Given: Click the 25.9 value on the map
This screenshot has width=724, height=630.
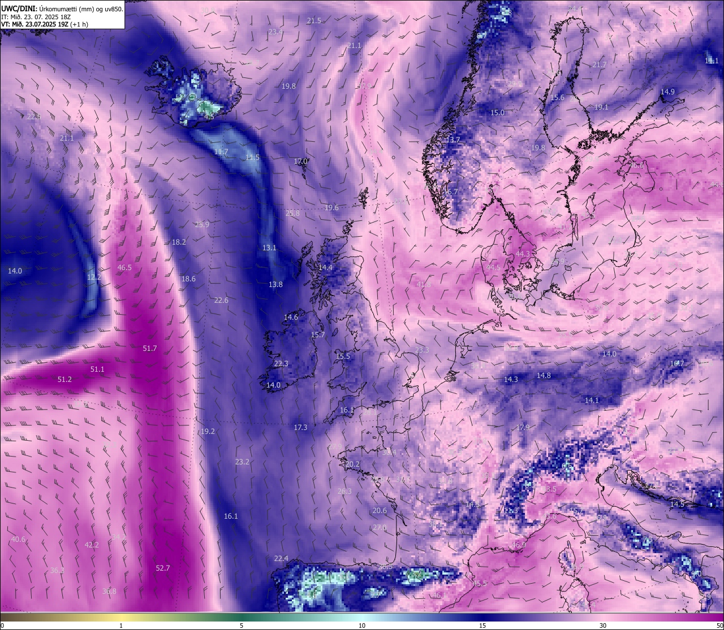Looking at the screenshot, I should [x=202, y=224].
